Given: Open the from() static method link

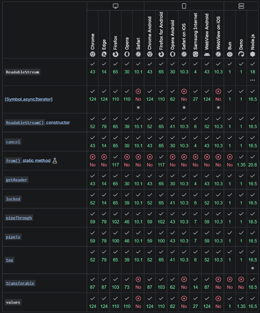Looking at the screenshot, I should coord(28,160).
